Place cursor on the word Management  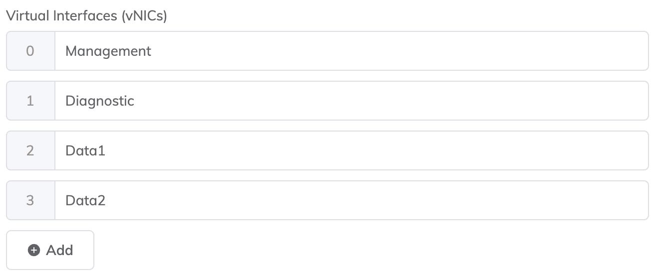click(108, 51)
